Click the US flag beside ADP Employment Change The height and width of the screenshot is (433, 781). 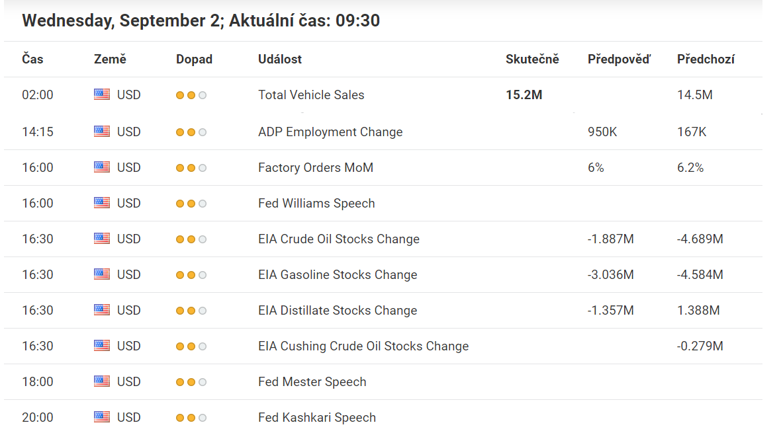pos(102,132)
